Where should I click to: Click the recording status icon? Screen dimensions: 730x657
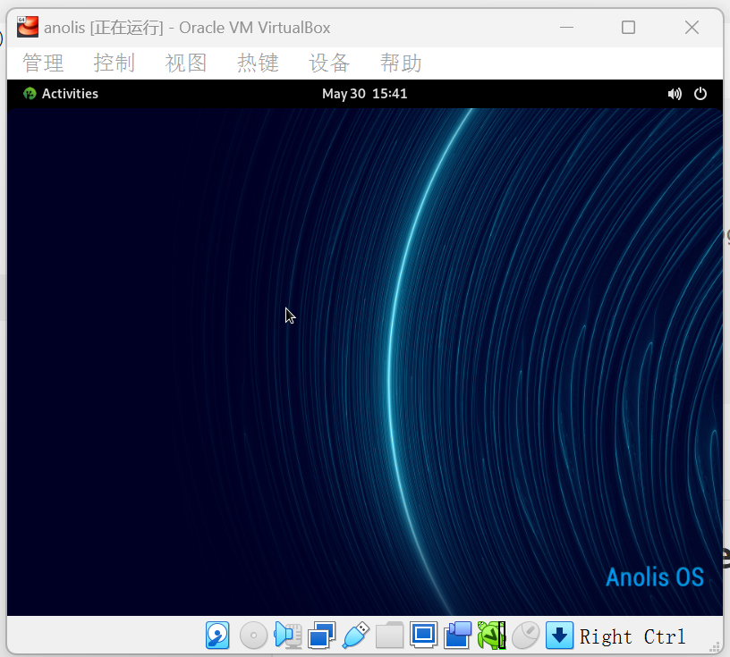[458, 636]
